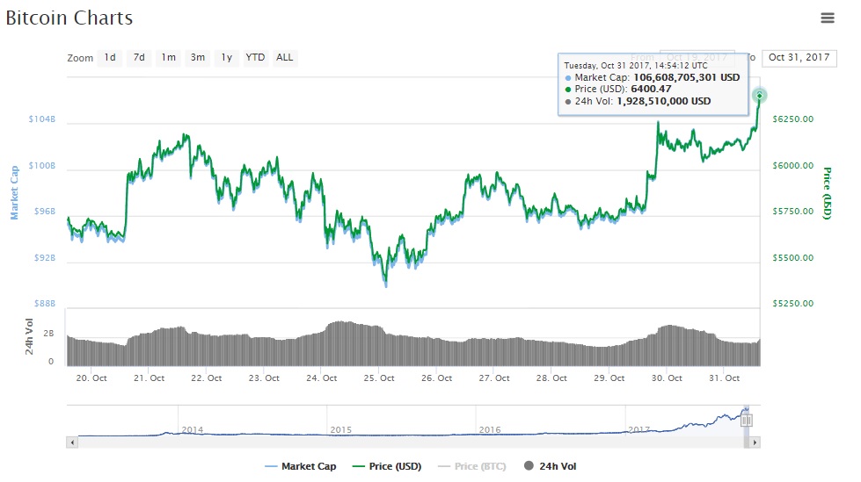861x482 pixels.
Task: Click the $6000.00 price axis label
Action: point(793,166)
